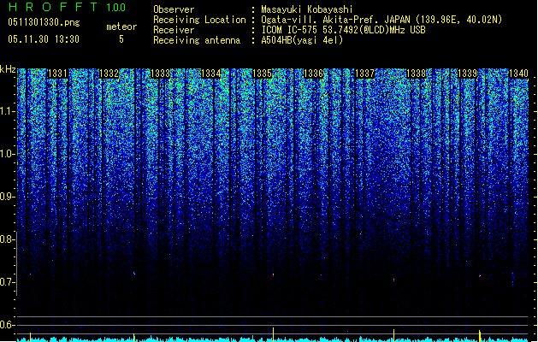
Task: Click the meteor count value 5
Action: [x=121, y=39]
